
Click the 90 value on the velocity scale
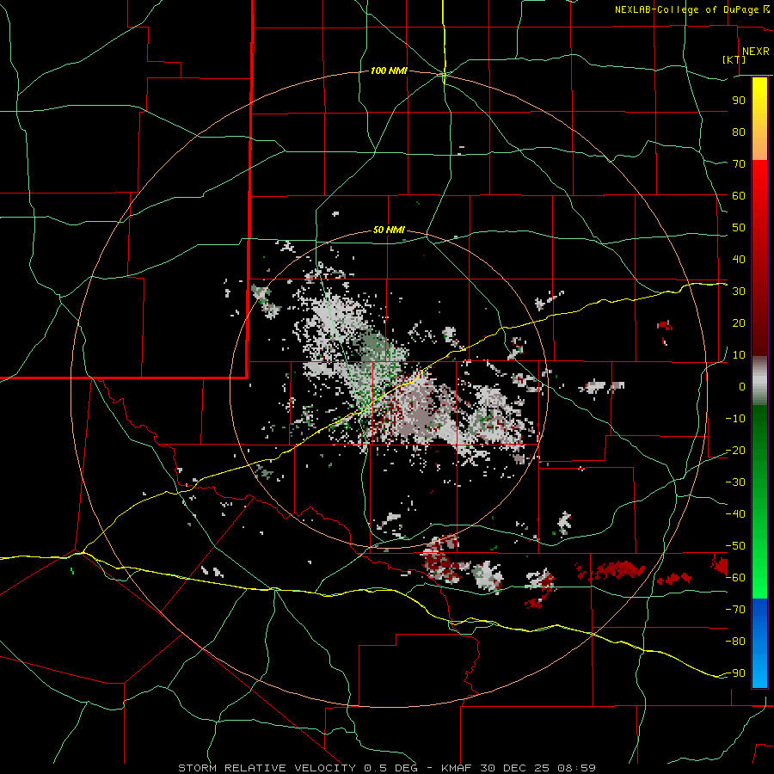tap(739, 101)
